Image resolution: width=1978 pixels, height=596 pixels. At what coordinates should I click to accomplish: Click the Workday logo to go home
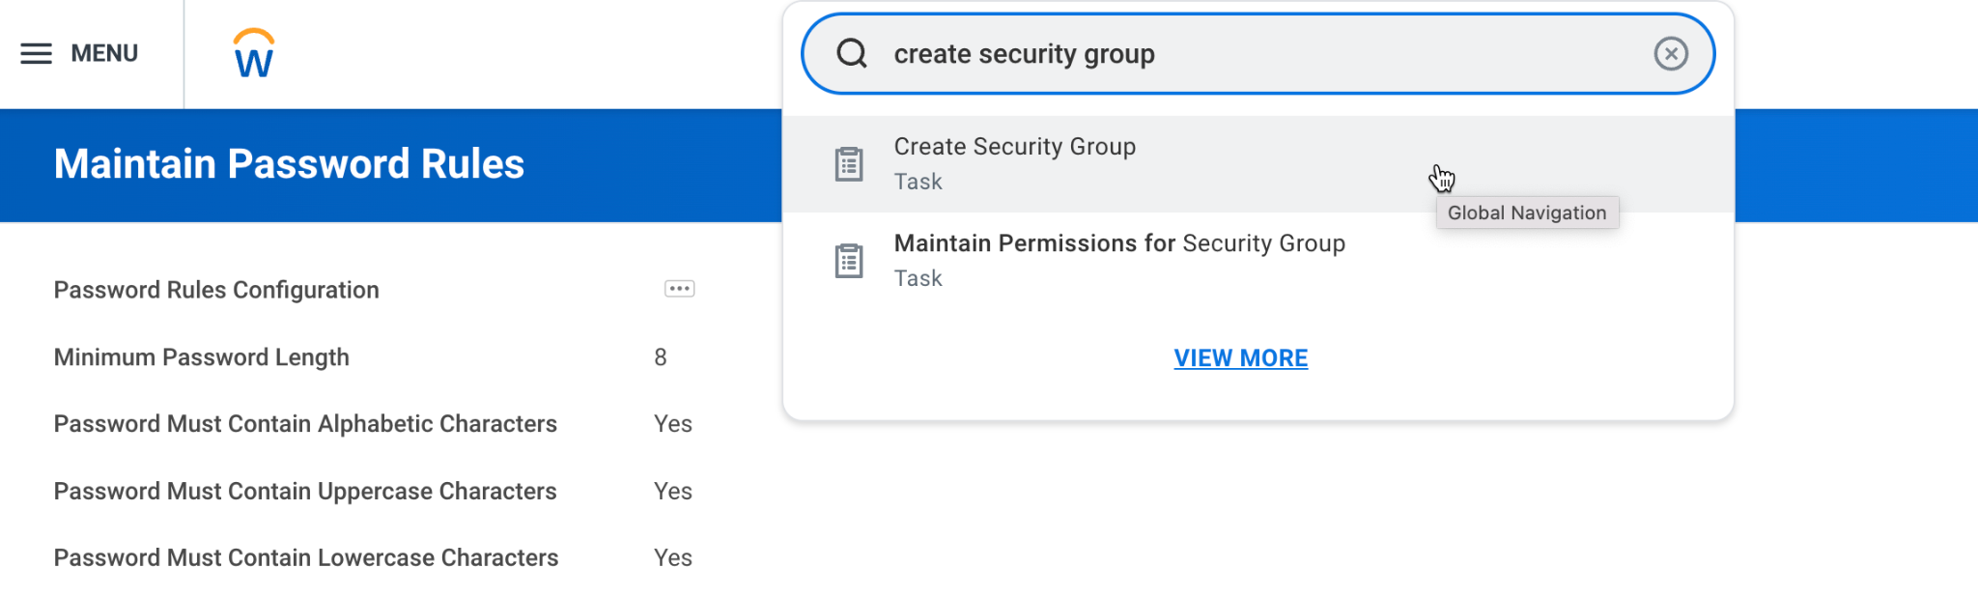pyautogui.click(x=254, y=53)
